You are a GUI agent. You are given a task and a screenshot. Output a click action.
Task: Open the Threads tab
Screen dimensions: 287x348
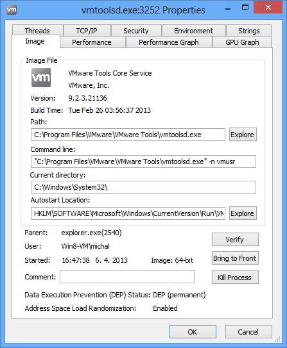click(37, 30)
